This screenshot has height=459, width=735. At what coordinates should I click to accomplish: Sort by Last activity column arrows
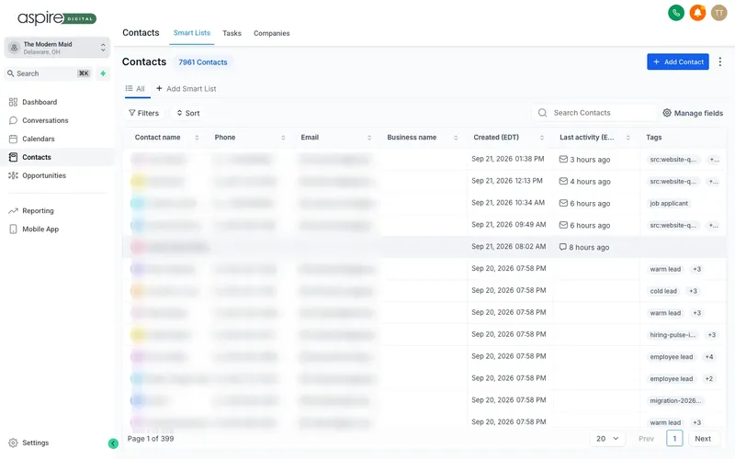(x=628, y=137)
